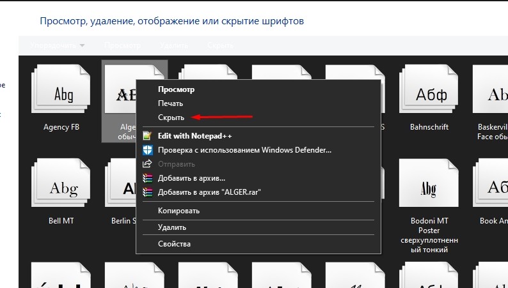Select the Agency FB font icon
Screen dimensions: 508x288
click(x=61, y=89)
